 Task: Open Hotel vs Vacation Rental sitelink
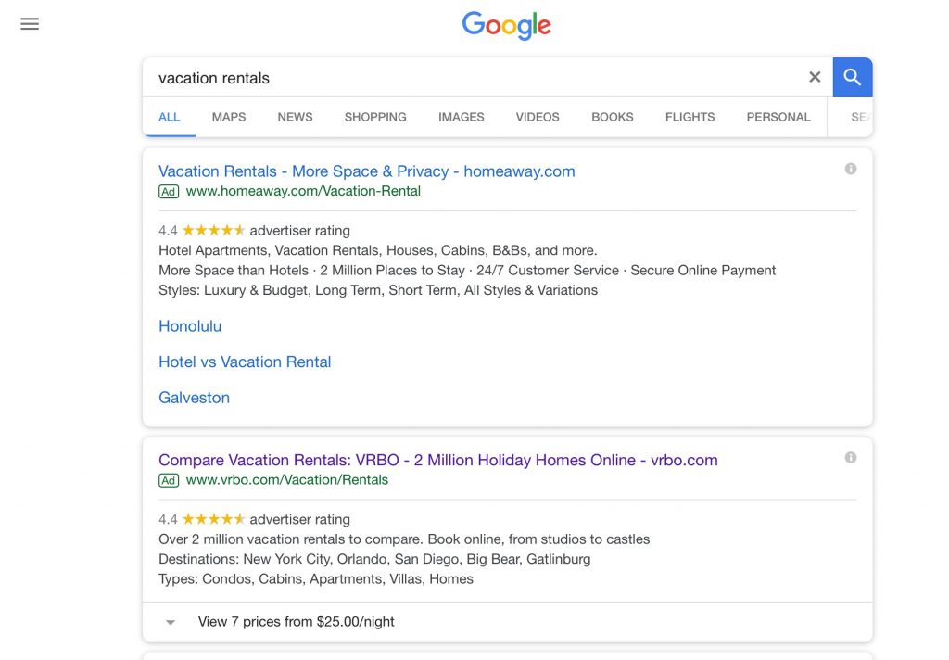(x=245, y=362)
